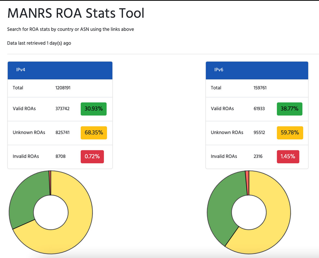The height and width of the screenshot is (258, 319).
Task: Click the 'Valid ROAs' label in IPv4 table
Action: pyautogui.click(x=24, y=109)
